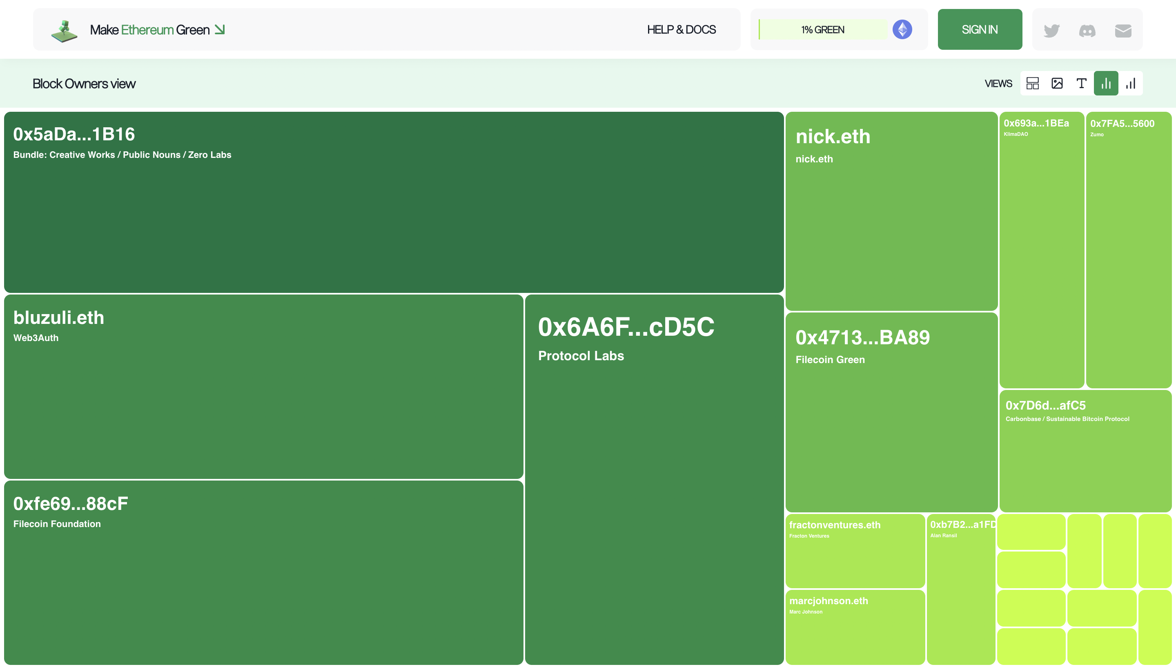This screenshot has width=1176, height=669.
Task: Click the Block Owners view heading
Action: pyautogui.click(x=84, y=84)
